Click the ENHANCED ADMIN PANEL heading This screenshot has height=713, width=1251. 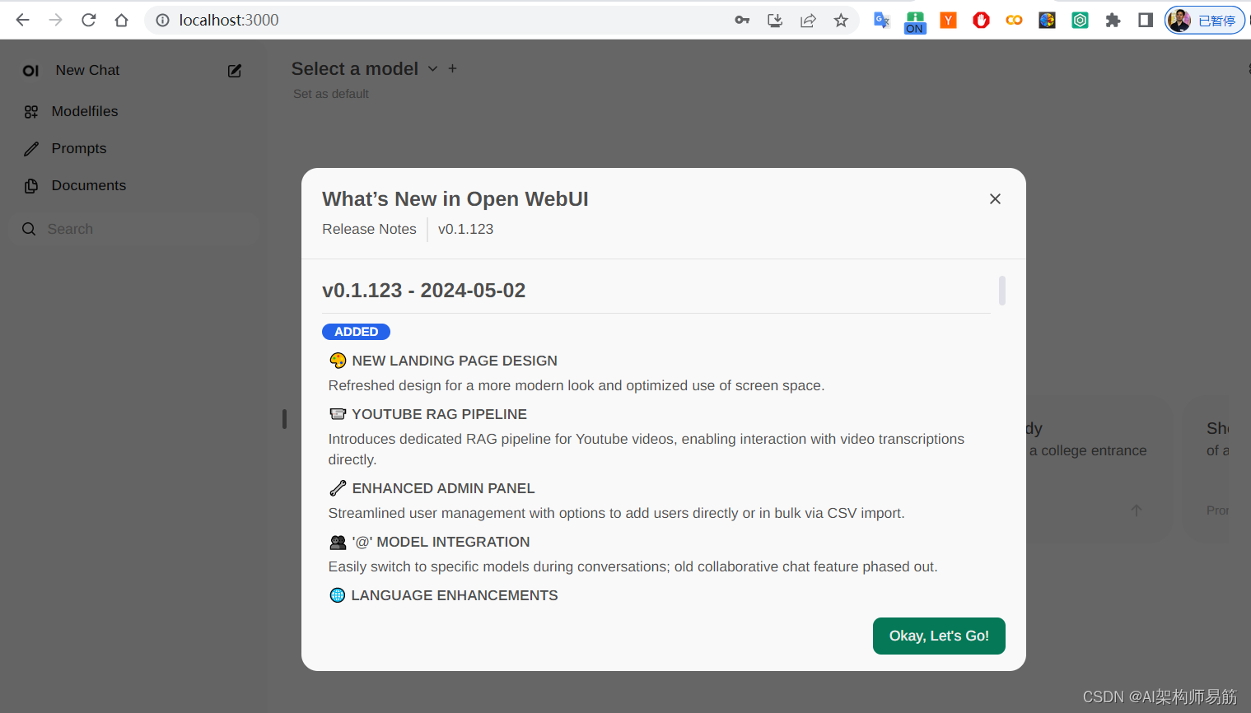point(444,488)
